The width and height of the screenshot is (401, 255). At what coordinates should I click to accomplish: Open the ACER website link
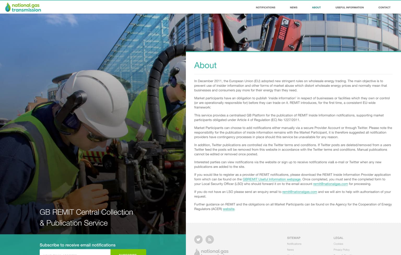(228, 209)
